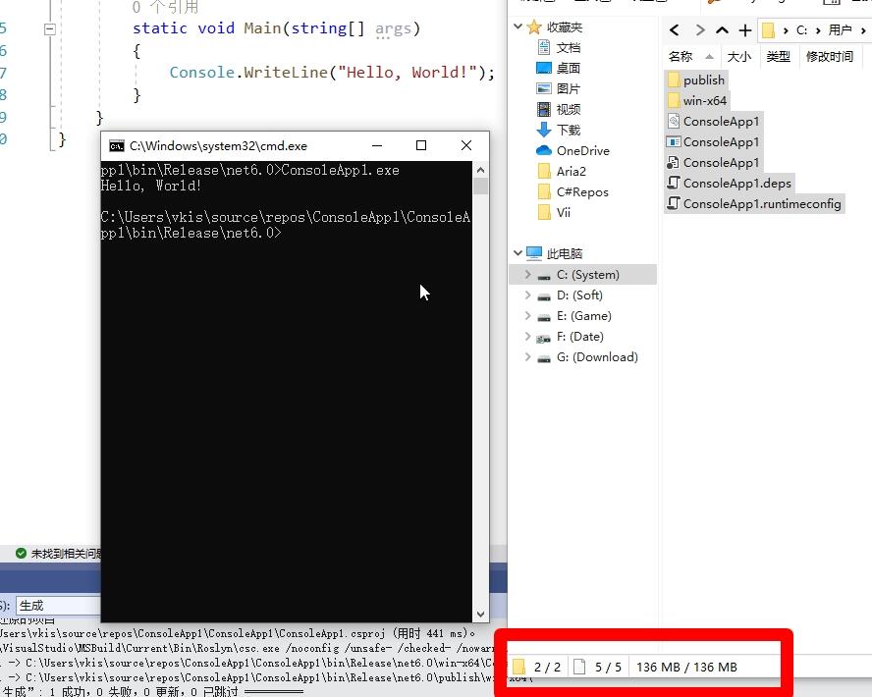
Task: Collapse the 收藏夹 favorites tree
Action: (x=518, y=27)
